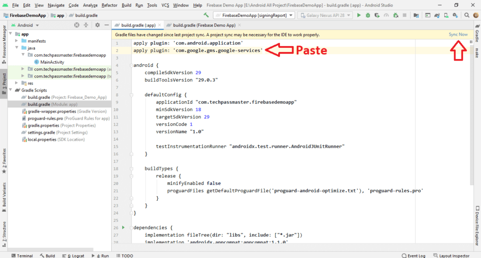
Task: Collapse the Gradle Scripts node
Action: click(11, 90)
